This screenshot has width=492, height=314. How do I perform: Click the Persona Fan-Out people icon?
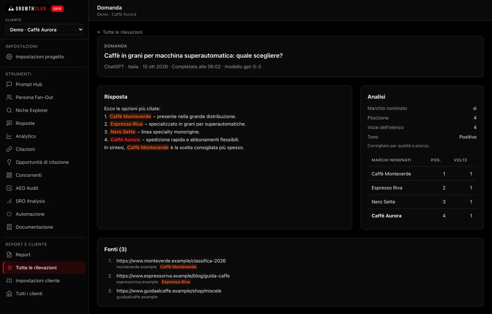coord(9,97)
